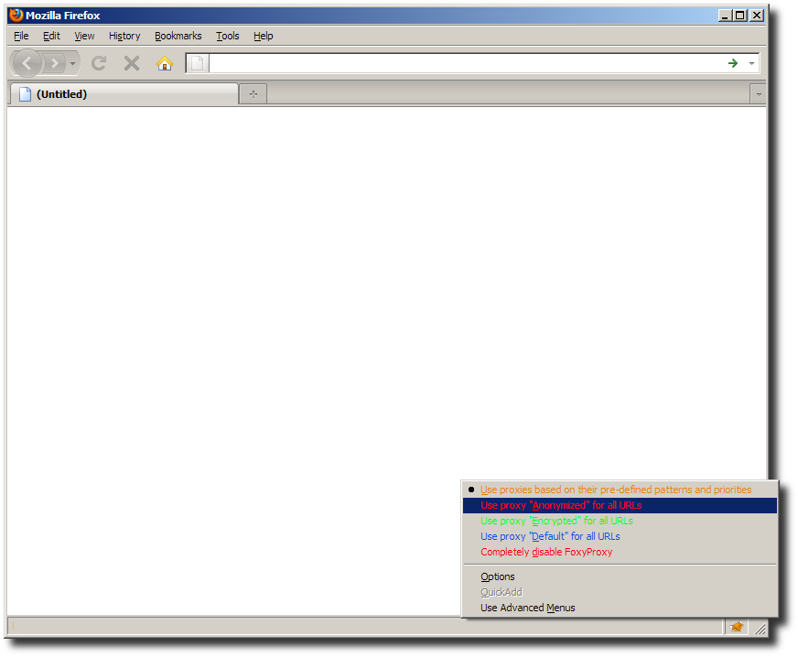Click the Back navigation arrow
This screenshot has height=657, width=798.
click(x=25, y=63)
